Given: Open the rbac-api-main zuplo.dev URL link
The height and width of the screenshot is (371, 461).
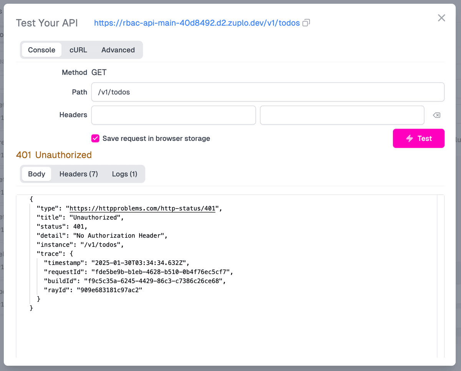Looking at the screenshot, I should click(197, 23).
